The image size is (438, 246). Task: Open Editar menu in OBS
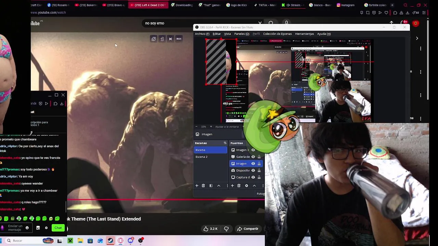pos(217,34)
